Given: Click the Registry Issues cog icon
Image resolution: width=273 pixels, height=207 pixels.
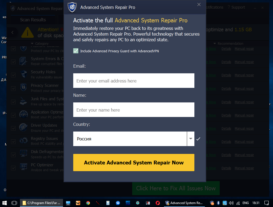Looking at the screenshot, I should (x=23, y=140).
